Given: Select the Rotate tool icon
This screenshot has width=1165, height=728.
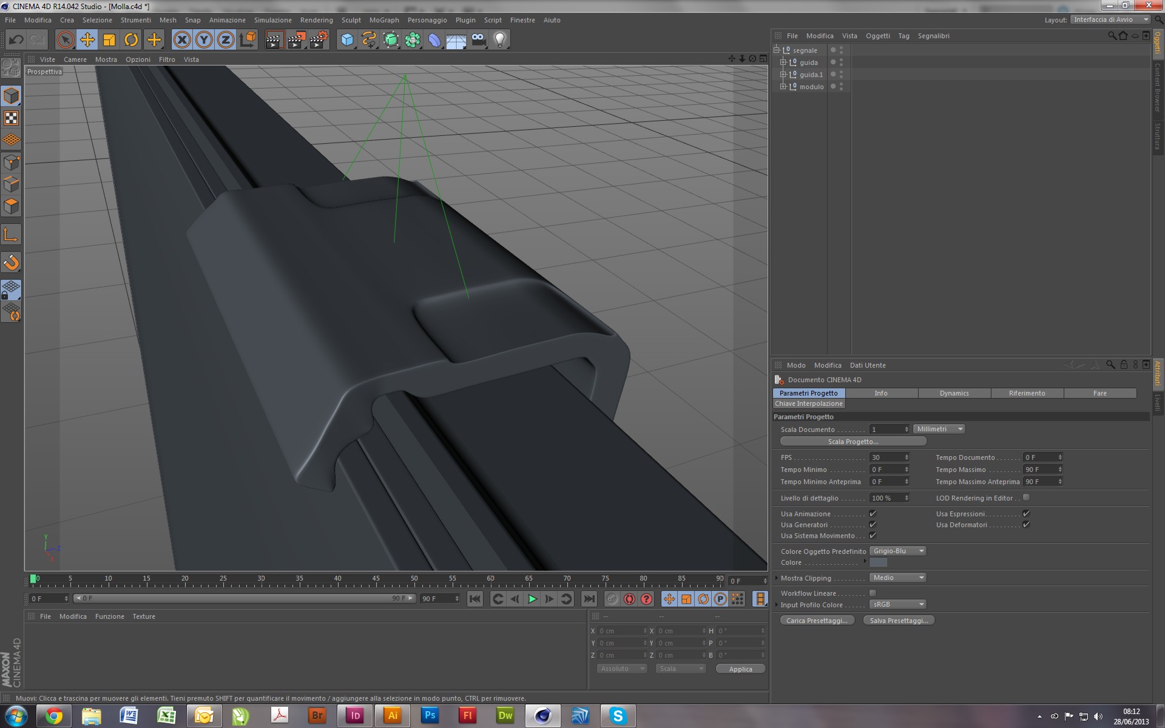Looking at the screenshot, I should coord(131,40).
